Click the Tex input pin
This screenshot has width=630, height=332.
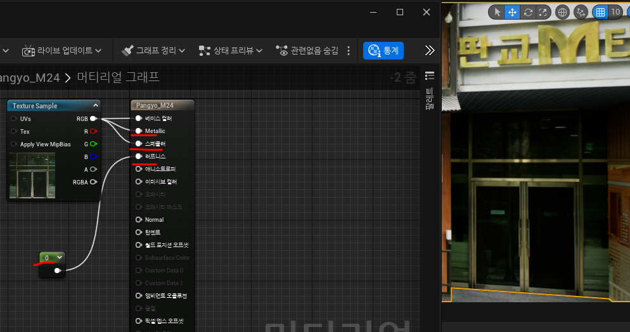tap(14, 131)
